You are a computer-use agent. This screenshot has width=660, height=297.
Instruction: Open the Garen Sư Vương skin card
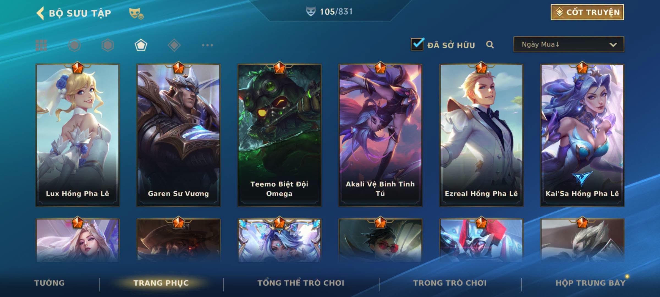178,135
